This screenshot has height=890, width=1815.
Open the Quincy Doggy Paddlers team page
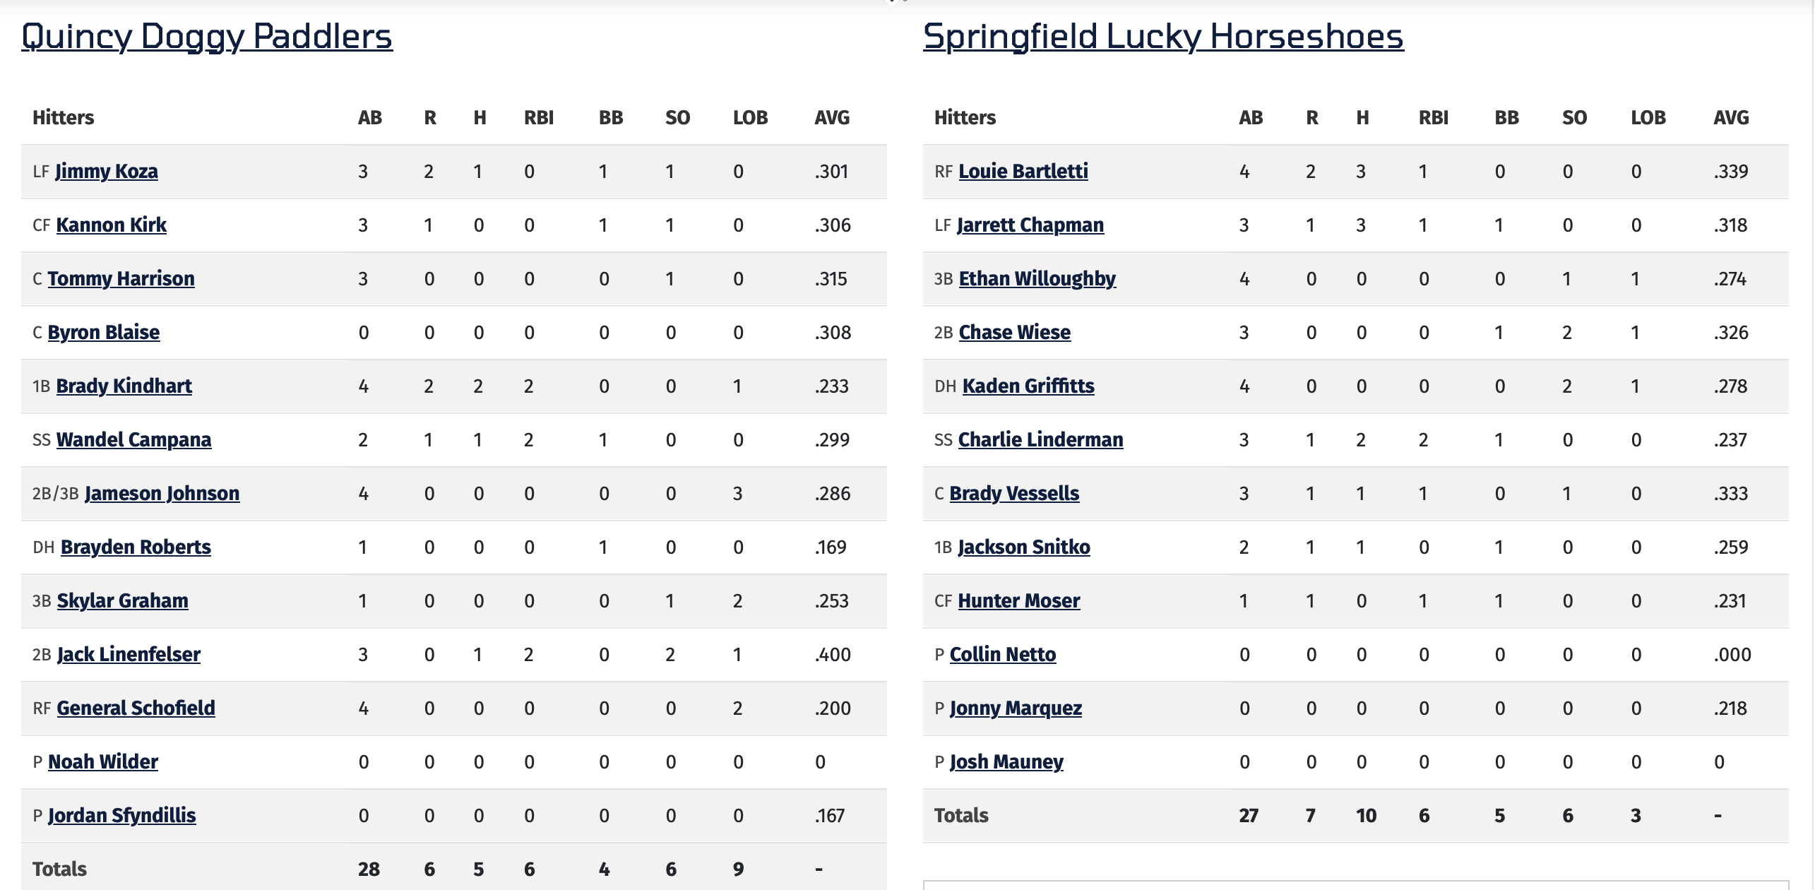tap(207, 37)
